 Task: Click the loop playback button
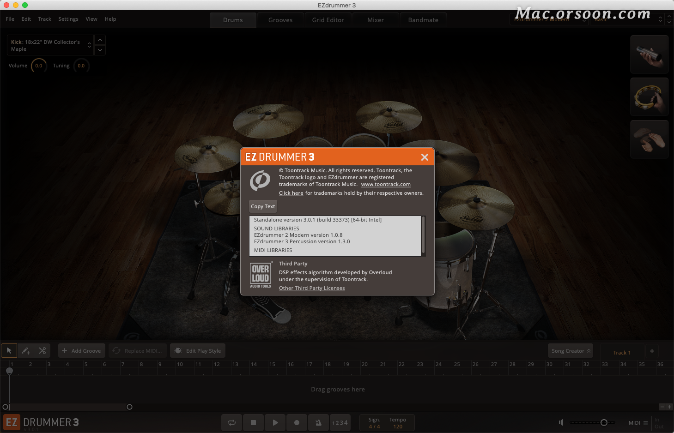pyautogui.click(x=231, y=422)
